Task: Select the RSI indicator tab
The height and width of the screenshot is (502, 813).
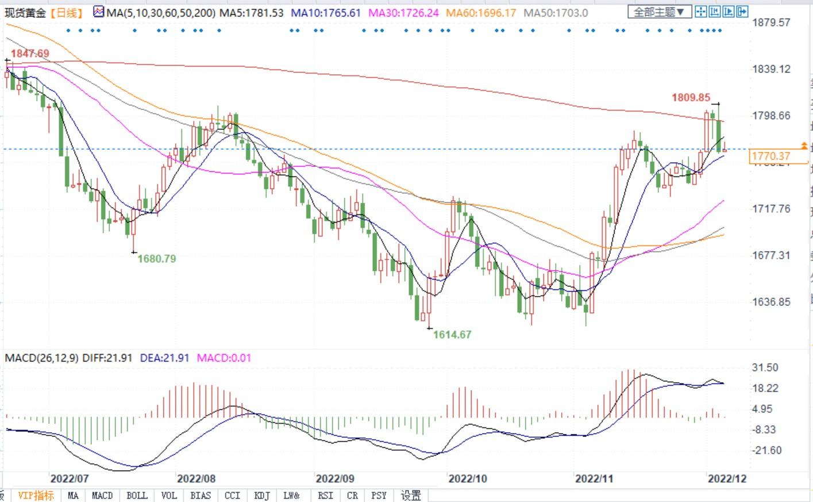Action: [x=325, y=495]
